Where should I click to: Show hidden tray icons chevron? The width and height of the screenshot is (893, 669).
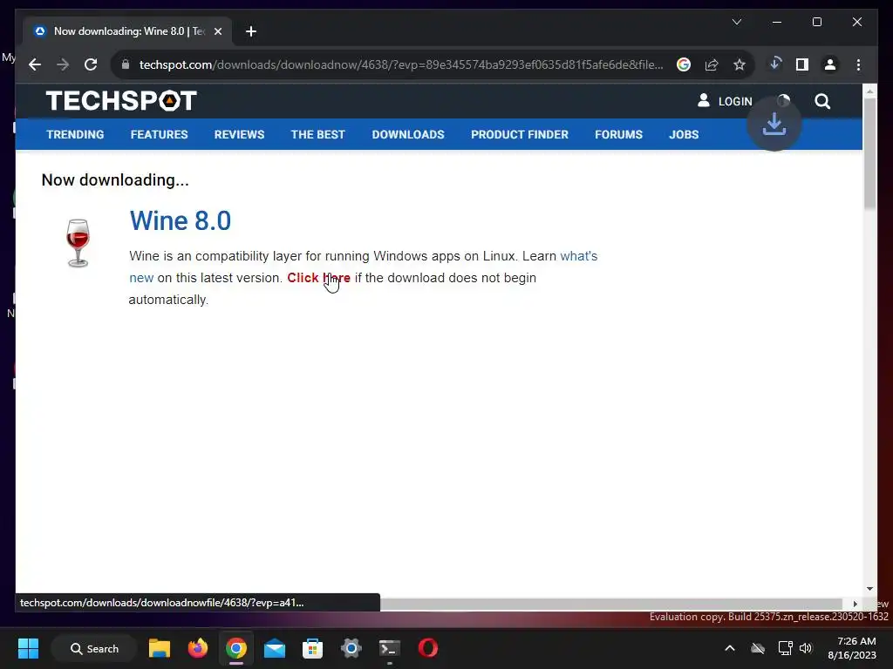pyautogui.click(x=730, y=648)
